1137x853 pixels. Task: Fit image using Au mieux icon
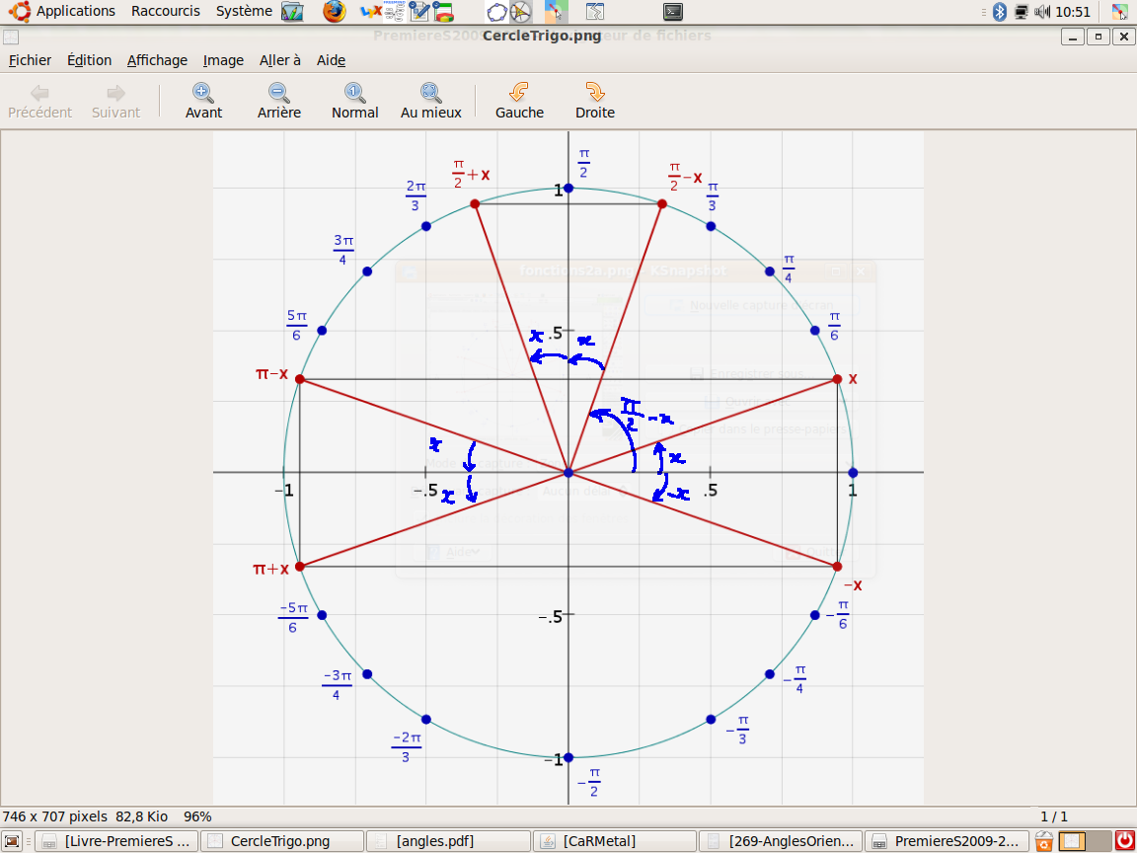click(x=430, y=93)
